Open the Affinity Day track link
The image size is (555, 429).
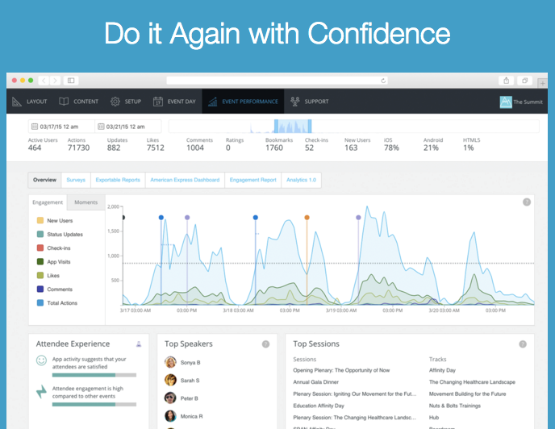tap(442, 370)
